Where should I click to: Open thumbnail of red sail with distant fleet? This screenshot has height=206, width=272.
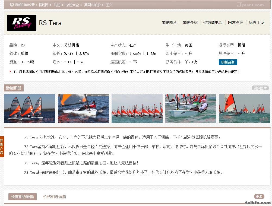(245, 109)
